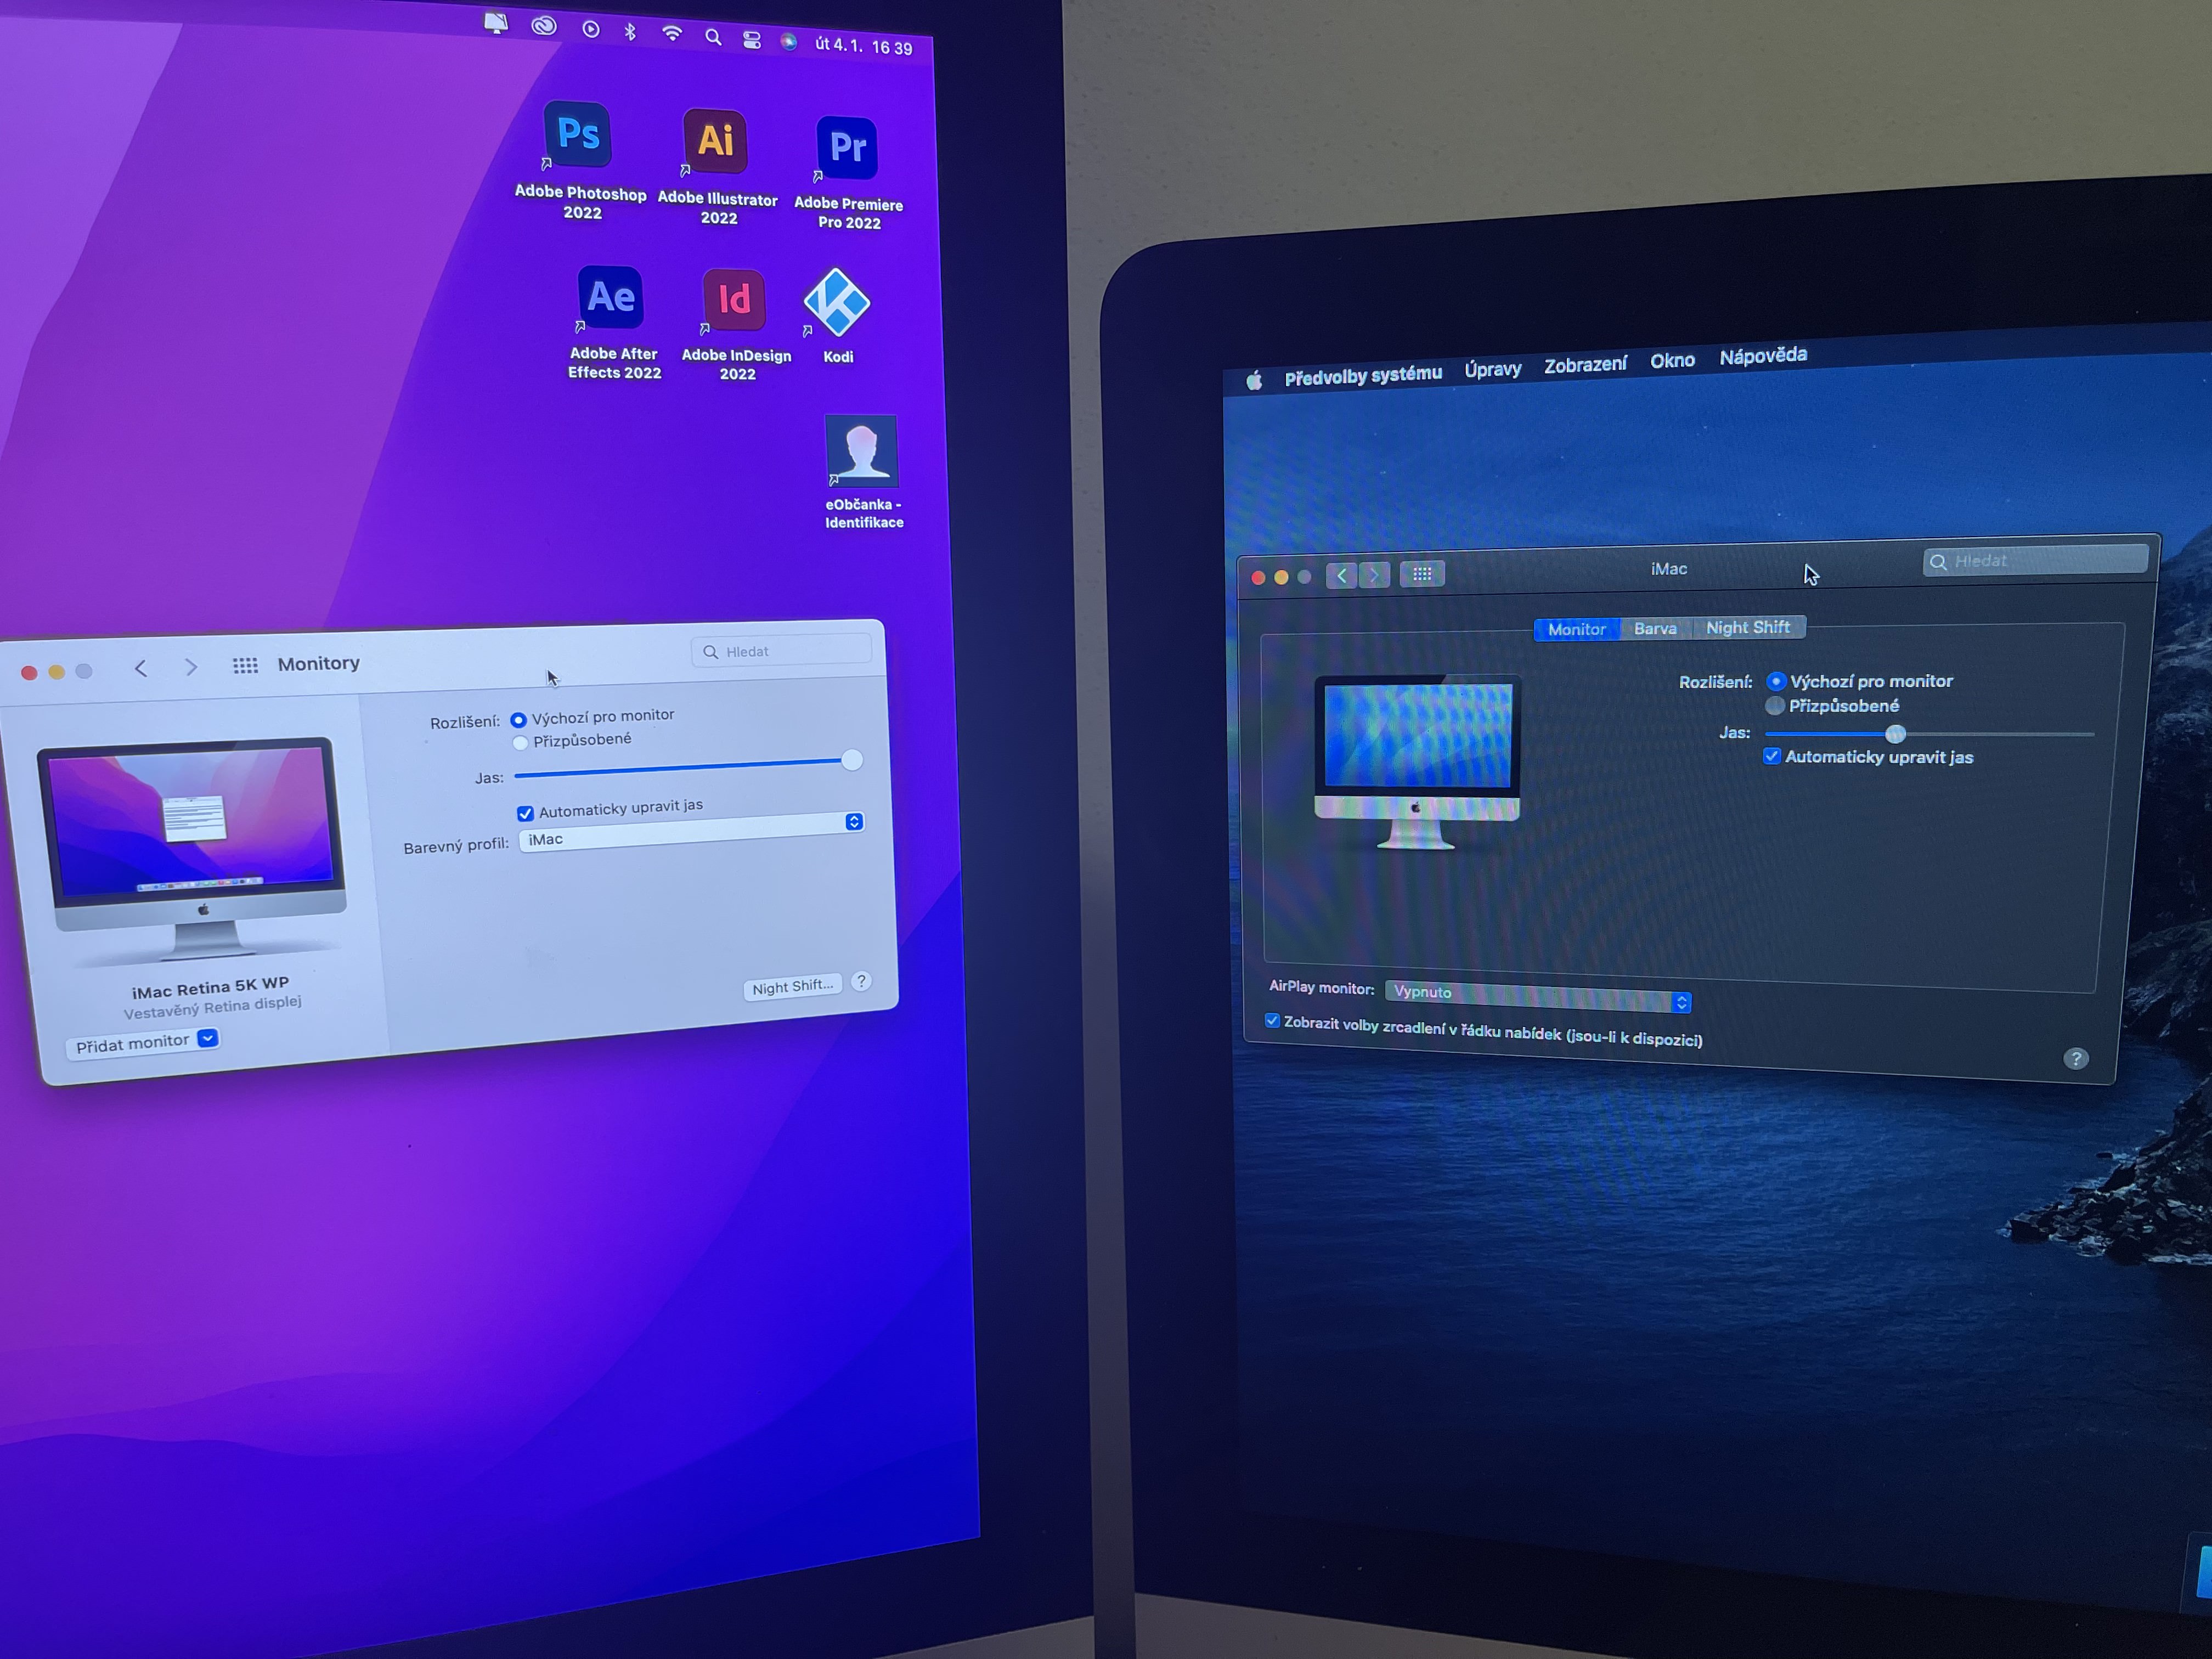Open the Adobe Illustrator 2022 desktop icon
The width and height of the screenshot is (2212, 1659).
pyautogui.click(x=715, y=142)
